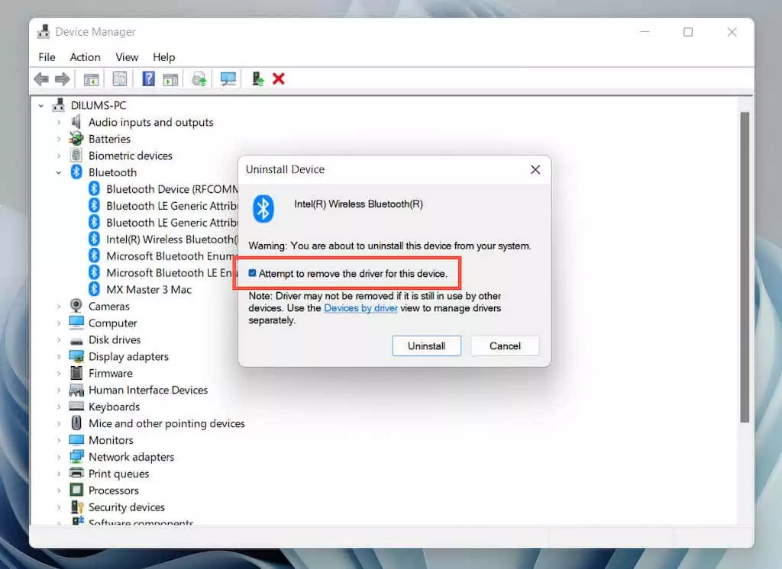782x569 pixels.
Task: Maximize the Device Manager window
Action: (688, 32)
